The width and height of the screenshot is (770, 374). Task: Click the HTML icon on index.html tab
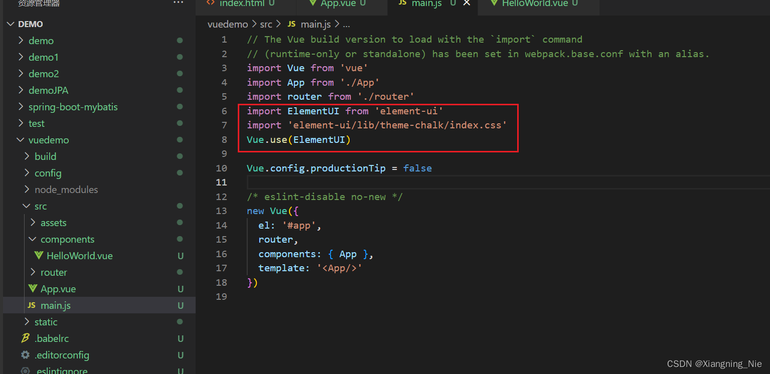click(210, 3)
